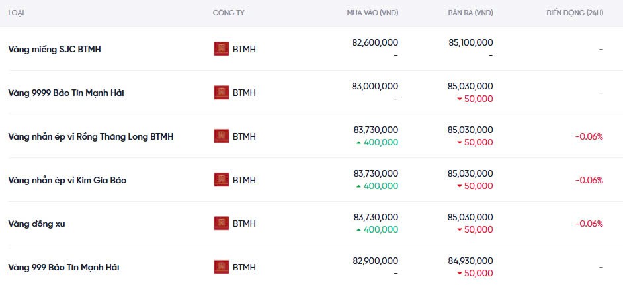This screenshot has width=623, height=285.
Task: Click 84,930,000 sell price of Vàng 999
Action: [x=470, y=261]
